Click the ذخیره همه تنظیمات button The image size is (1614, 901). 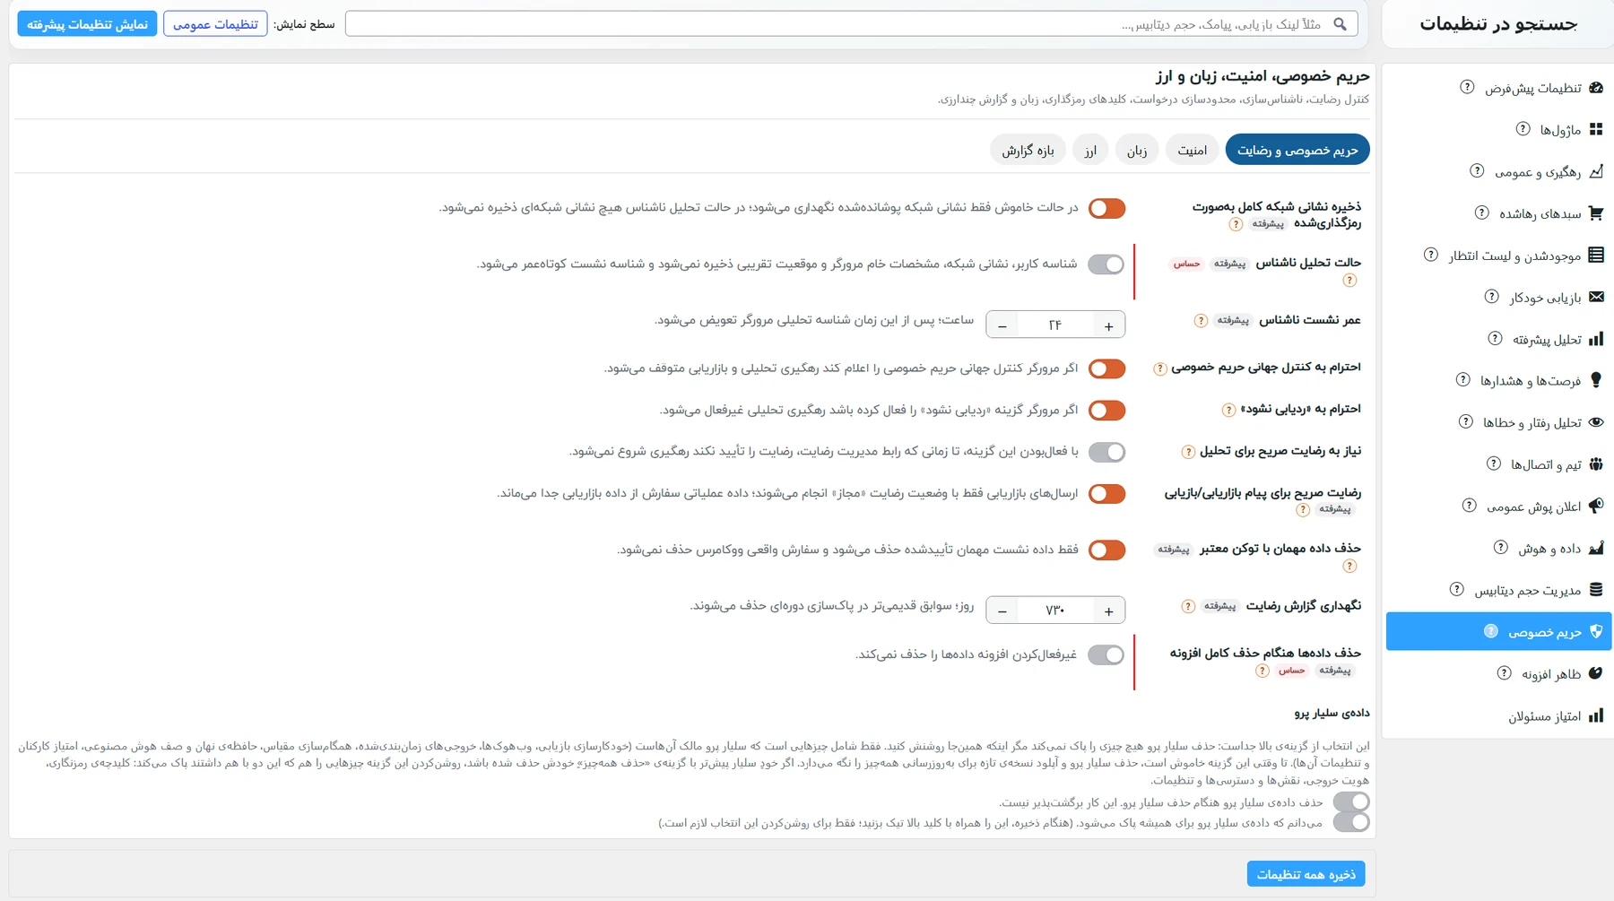tap(1306, 874)
